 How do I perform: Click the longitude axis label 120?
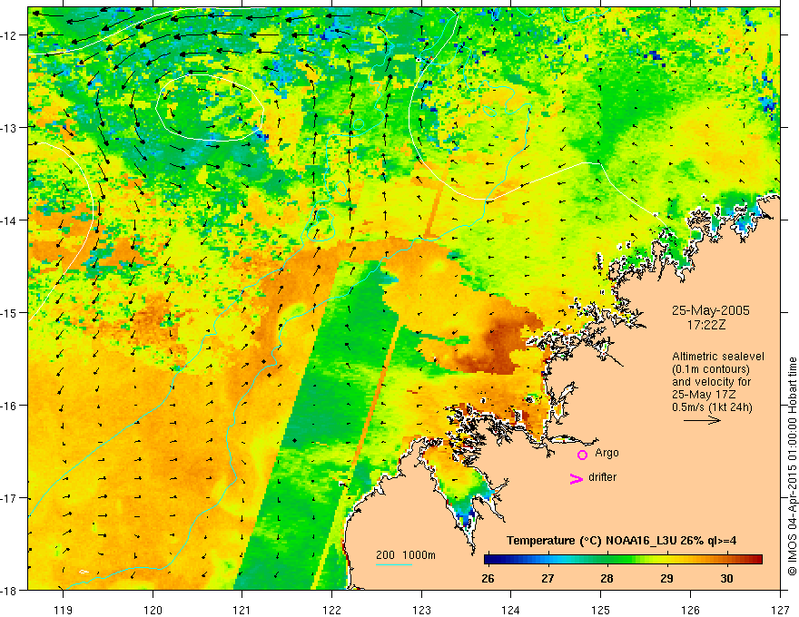click(153, 610)
